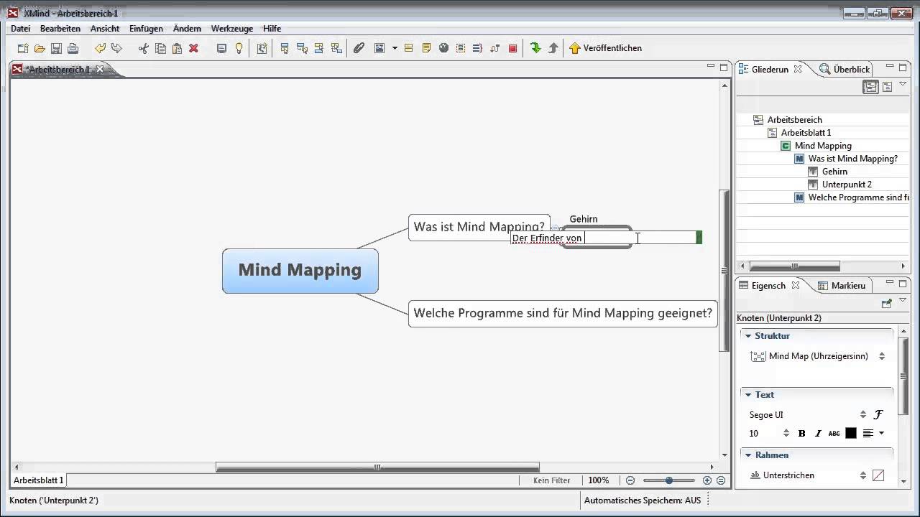Click the yellow Notes icon in toolbar
The height and width of the screenshot is (517, 920).
point(426,48)
